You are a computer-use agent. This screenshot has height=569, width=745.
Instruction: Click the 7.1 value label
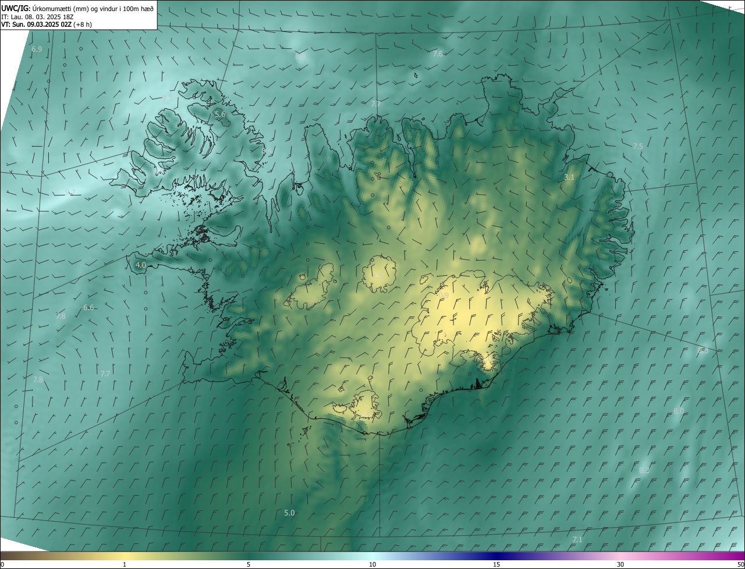(577, 540)
